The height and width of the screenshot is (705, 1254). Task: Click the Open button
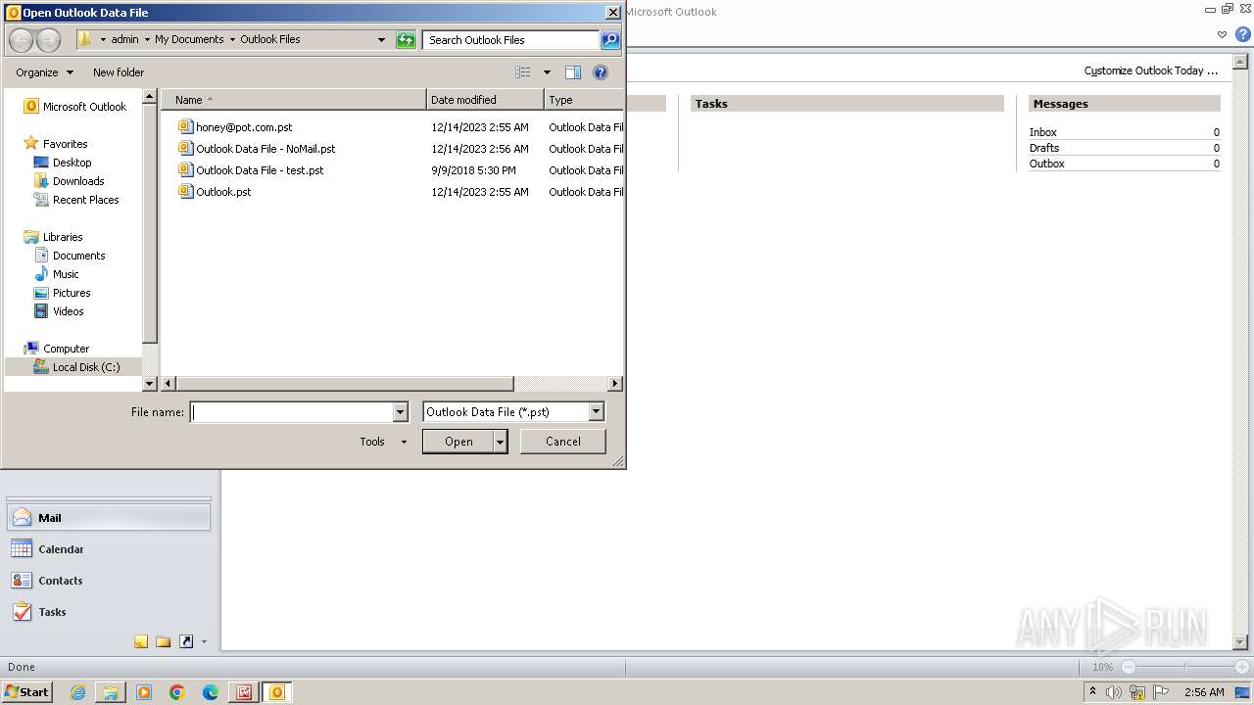pyautogui.click(x=458, y=442)
